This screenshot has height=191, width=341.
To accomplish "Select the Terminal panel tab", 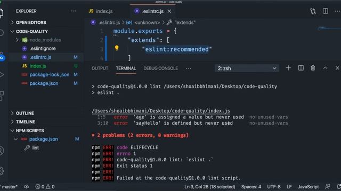I will [126, 68].
